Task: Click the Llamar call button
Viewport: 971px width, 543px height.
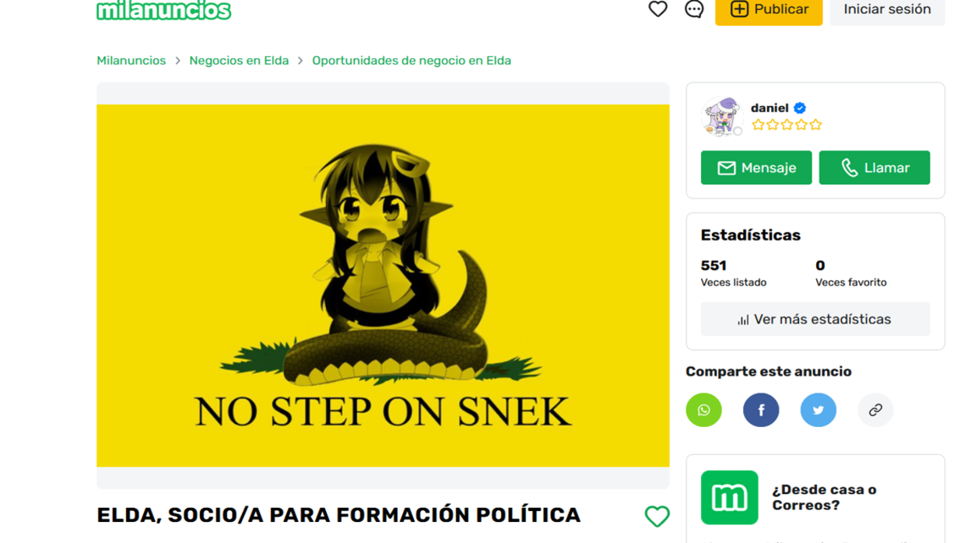Action: [875, 168]
